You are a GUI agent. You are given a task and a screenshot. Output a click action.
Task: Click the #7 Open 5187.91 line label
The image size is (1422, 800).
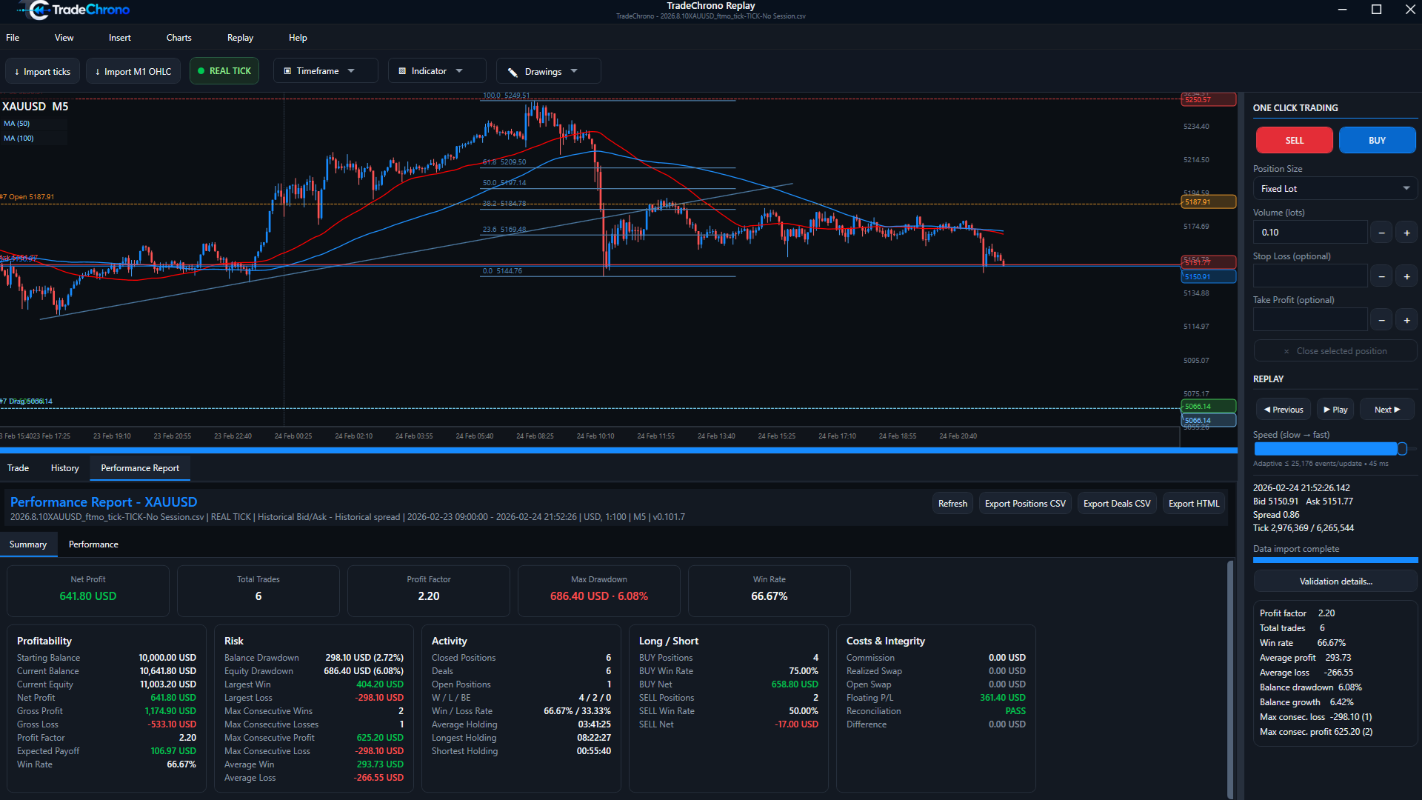click(27, 197)
